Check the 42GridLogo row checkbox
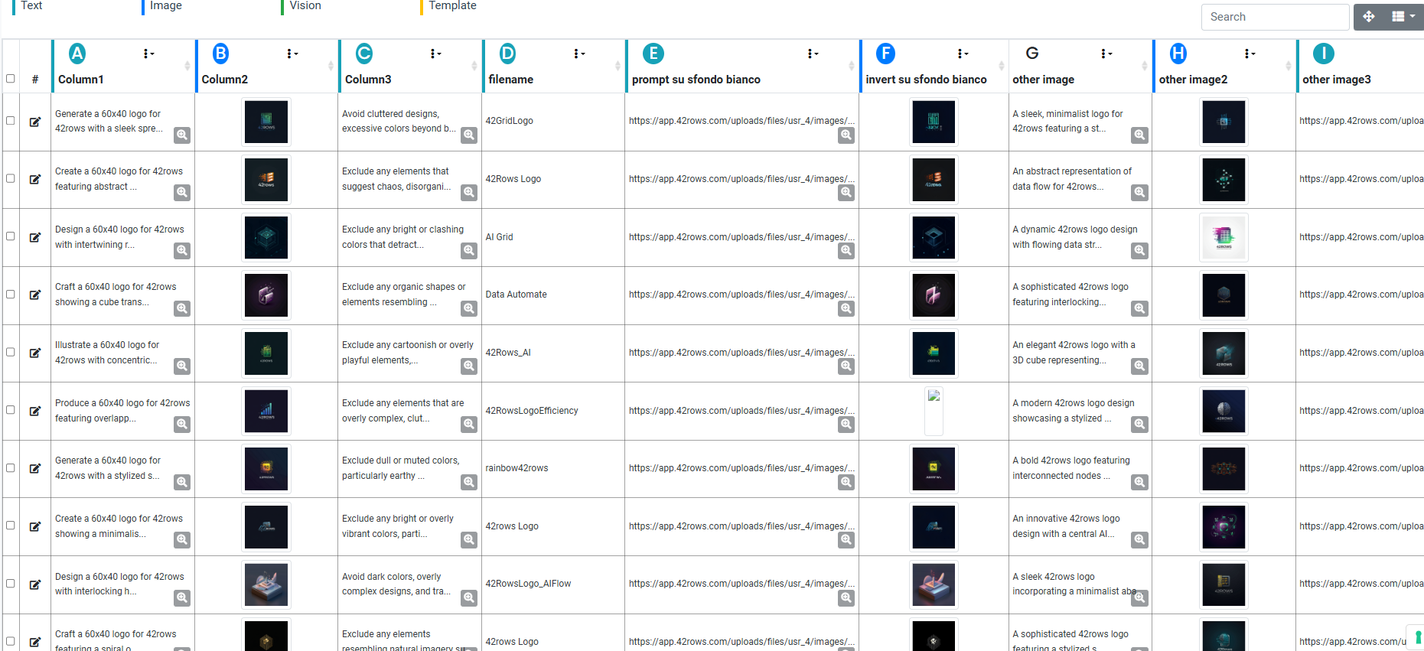Image resolution: width=1424 pixels, height=651 pixels. [11, 120]
